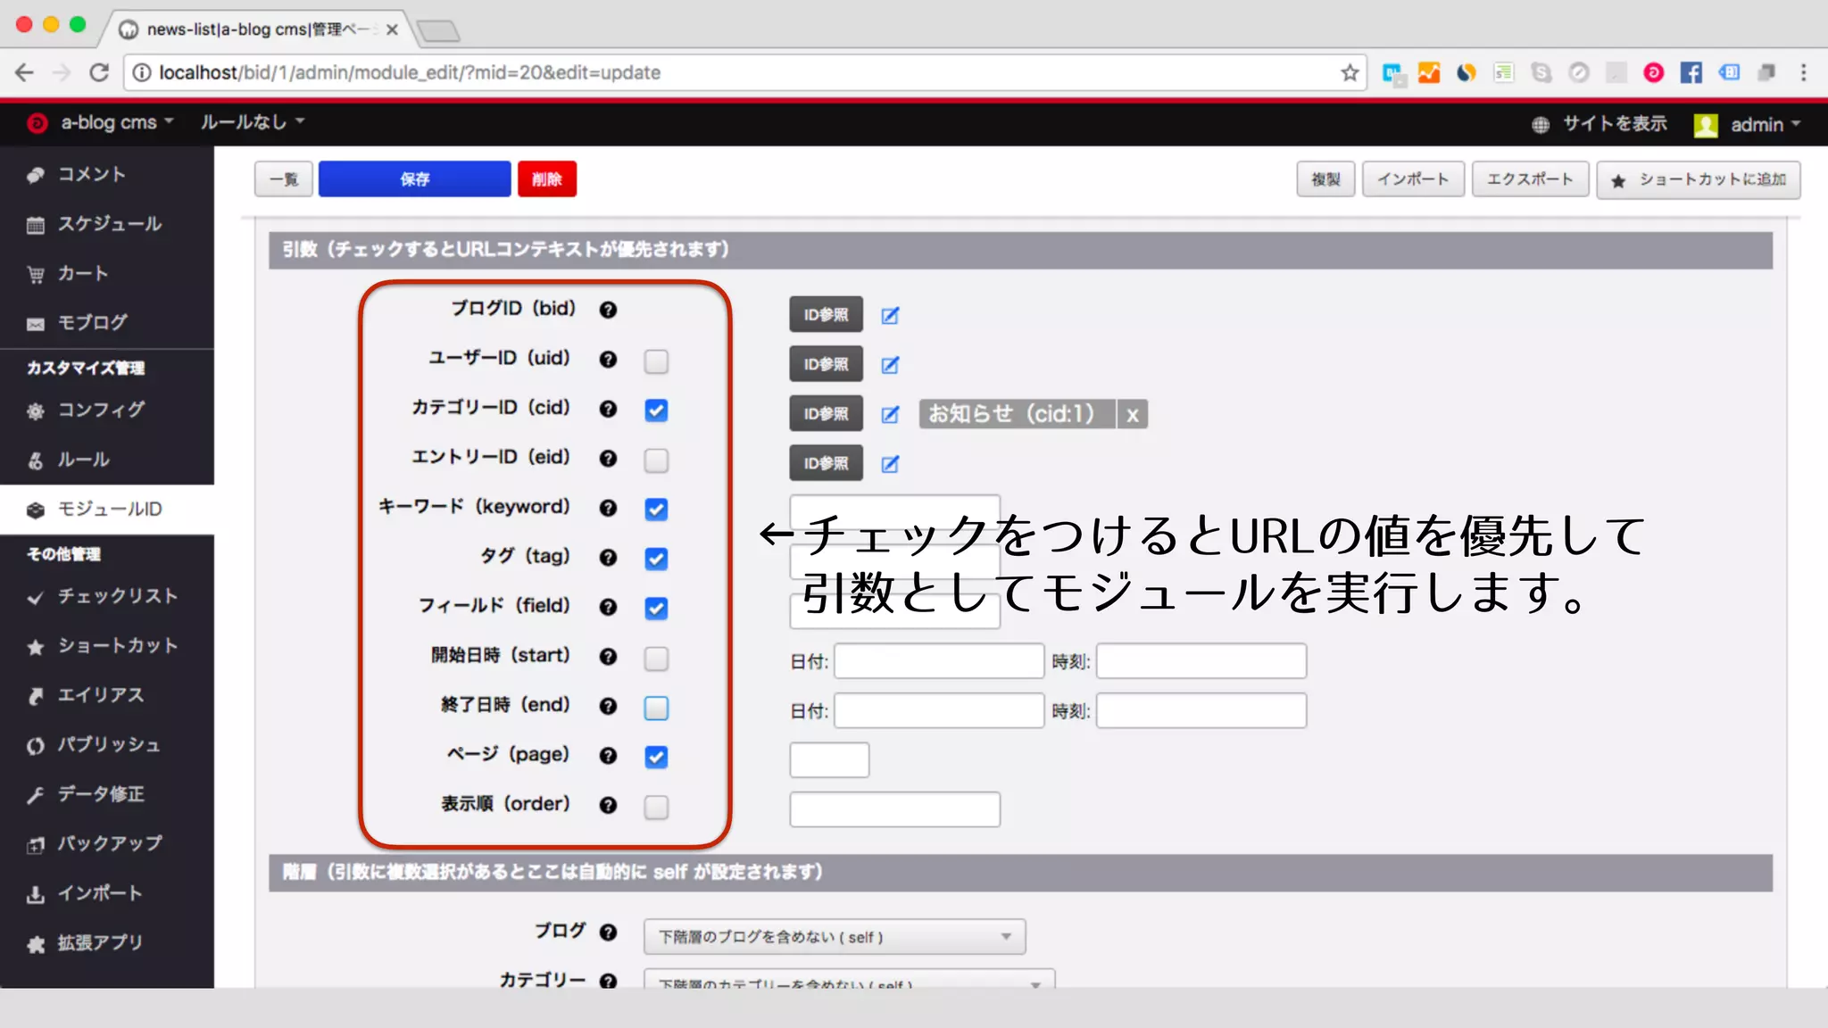
Task: Open the ブログ hierarchy select box
Action: (834, 937)
